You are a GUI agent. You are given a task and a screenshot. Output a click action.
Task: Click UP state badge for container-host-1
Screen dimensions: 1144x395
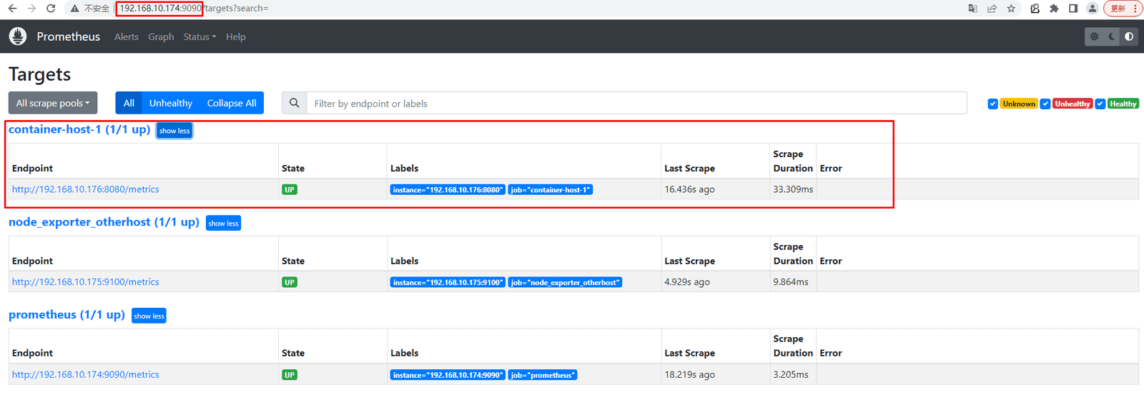tap(290, 189)
